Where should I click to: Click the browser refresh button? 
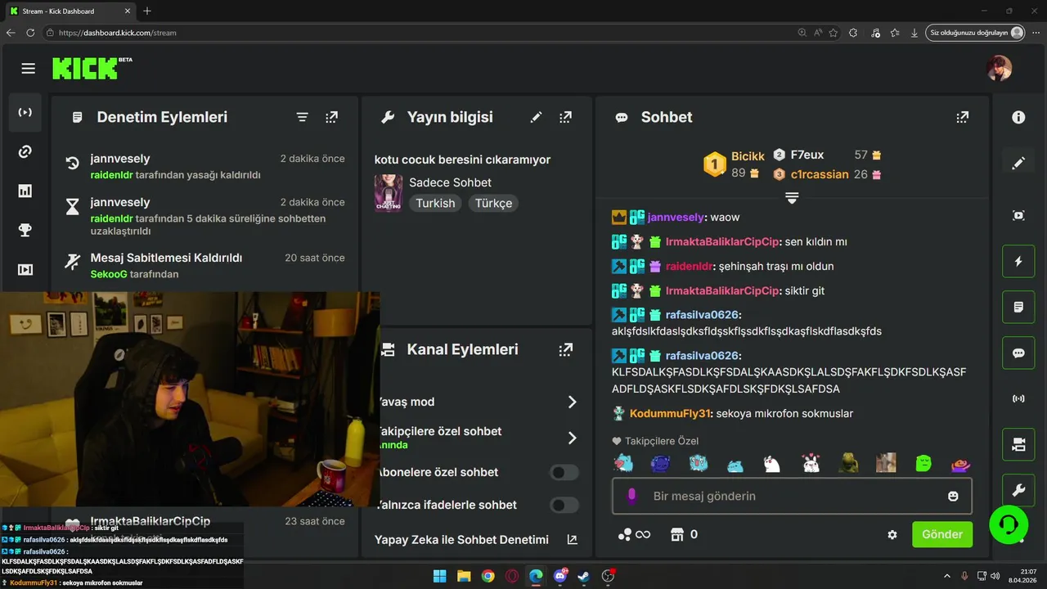pos(30,33)
